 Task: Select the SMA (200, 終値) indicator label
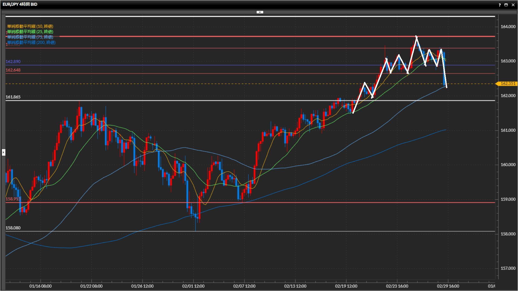tap(31, 42)
